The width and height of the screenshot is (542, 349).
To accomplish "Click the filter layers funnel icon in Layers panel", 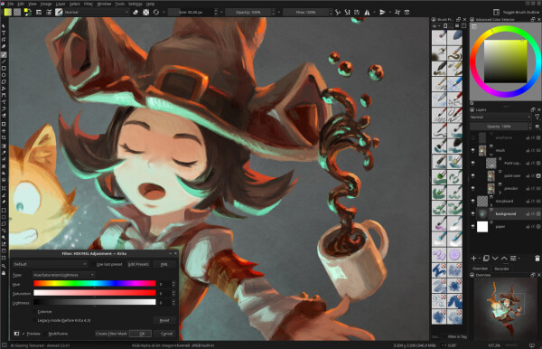I will [537, 118].
